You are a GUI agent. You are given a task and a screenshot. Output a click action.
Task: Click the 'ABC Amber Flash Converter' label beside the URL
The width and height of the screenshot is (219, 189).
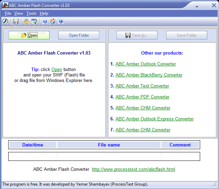pyautogui.click(x=61, y=169)
